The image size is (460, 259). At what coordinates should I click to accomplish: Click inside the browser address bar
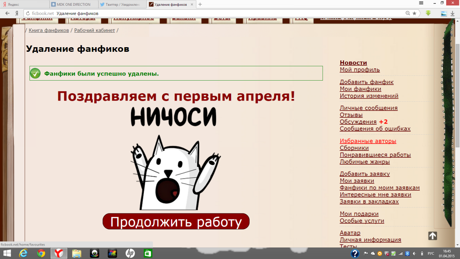pyautogui.click(x=153, y=13)
